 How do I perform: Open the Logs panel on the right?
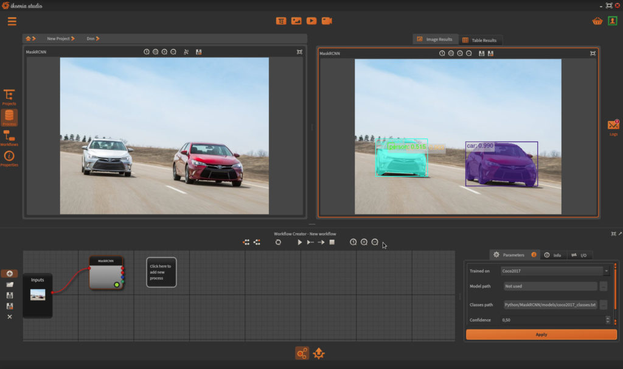pos(613,125)
